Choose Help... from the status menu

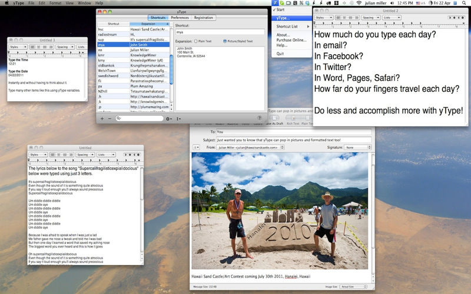[x=291, y=45]
